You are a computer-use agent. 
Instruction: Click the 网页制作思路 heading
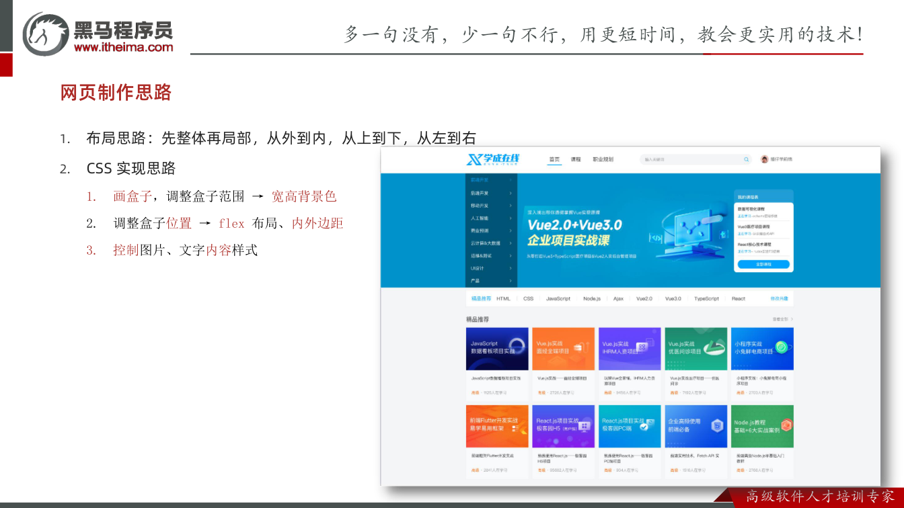click(116, 92)
